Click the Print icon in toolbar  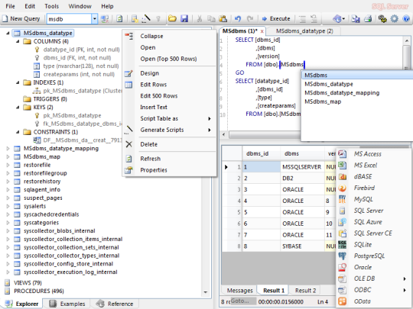[368, 18]
